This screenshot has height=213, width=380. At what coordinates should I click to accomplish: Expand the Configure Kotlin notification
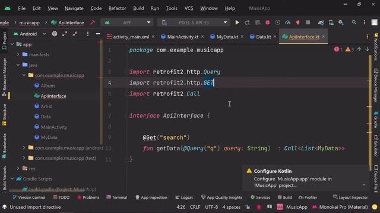tap(364, 185)
